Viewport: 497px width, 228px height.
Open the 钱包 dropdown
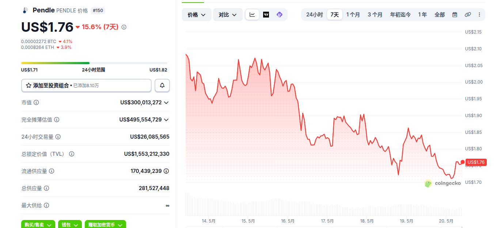click(x=70, y=225)
